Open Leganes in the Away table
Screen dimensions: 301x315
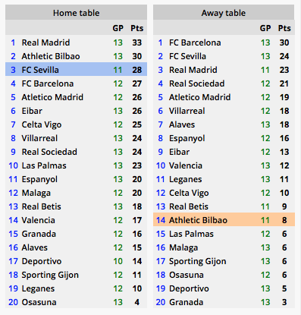pos(185,179)
